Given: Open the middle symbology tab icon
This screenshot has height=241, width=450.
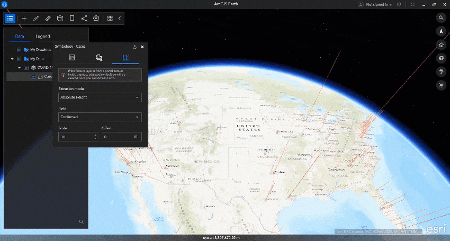Looking at the screenshot, I should coord(98,57).
